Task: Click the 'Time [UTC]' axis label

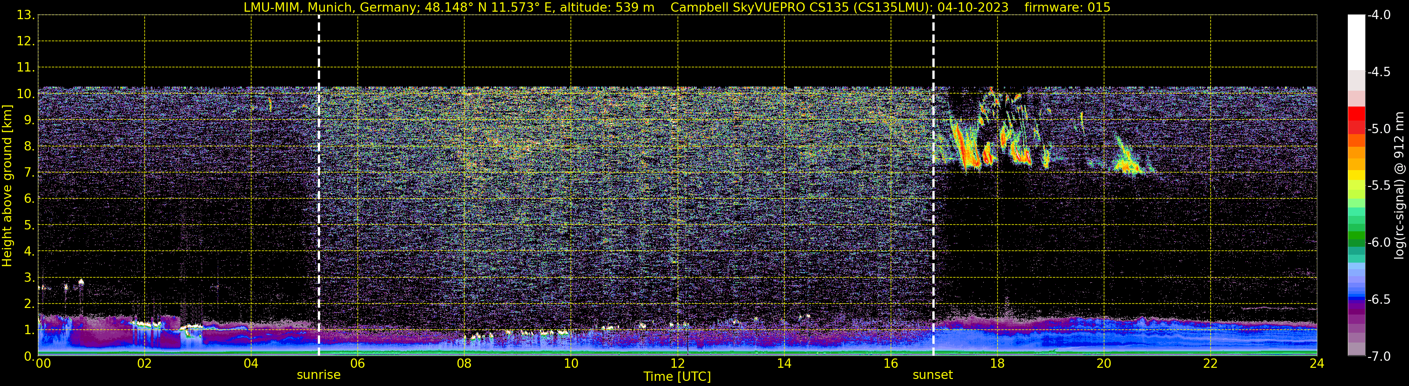Action: pyautogui.click(x=677, y=377)
